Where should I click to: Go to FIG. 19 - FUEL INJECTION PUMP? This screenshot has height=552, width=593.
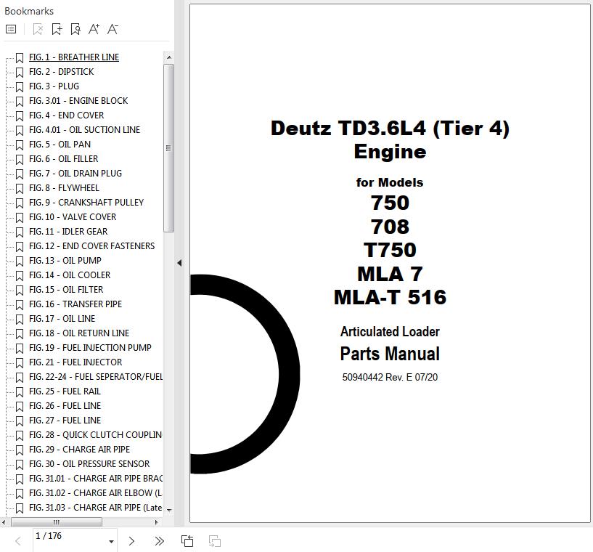90,348
